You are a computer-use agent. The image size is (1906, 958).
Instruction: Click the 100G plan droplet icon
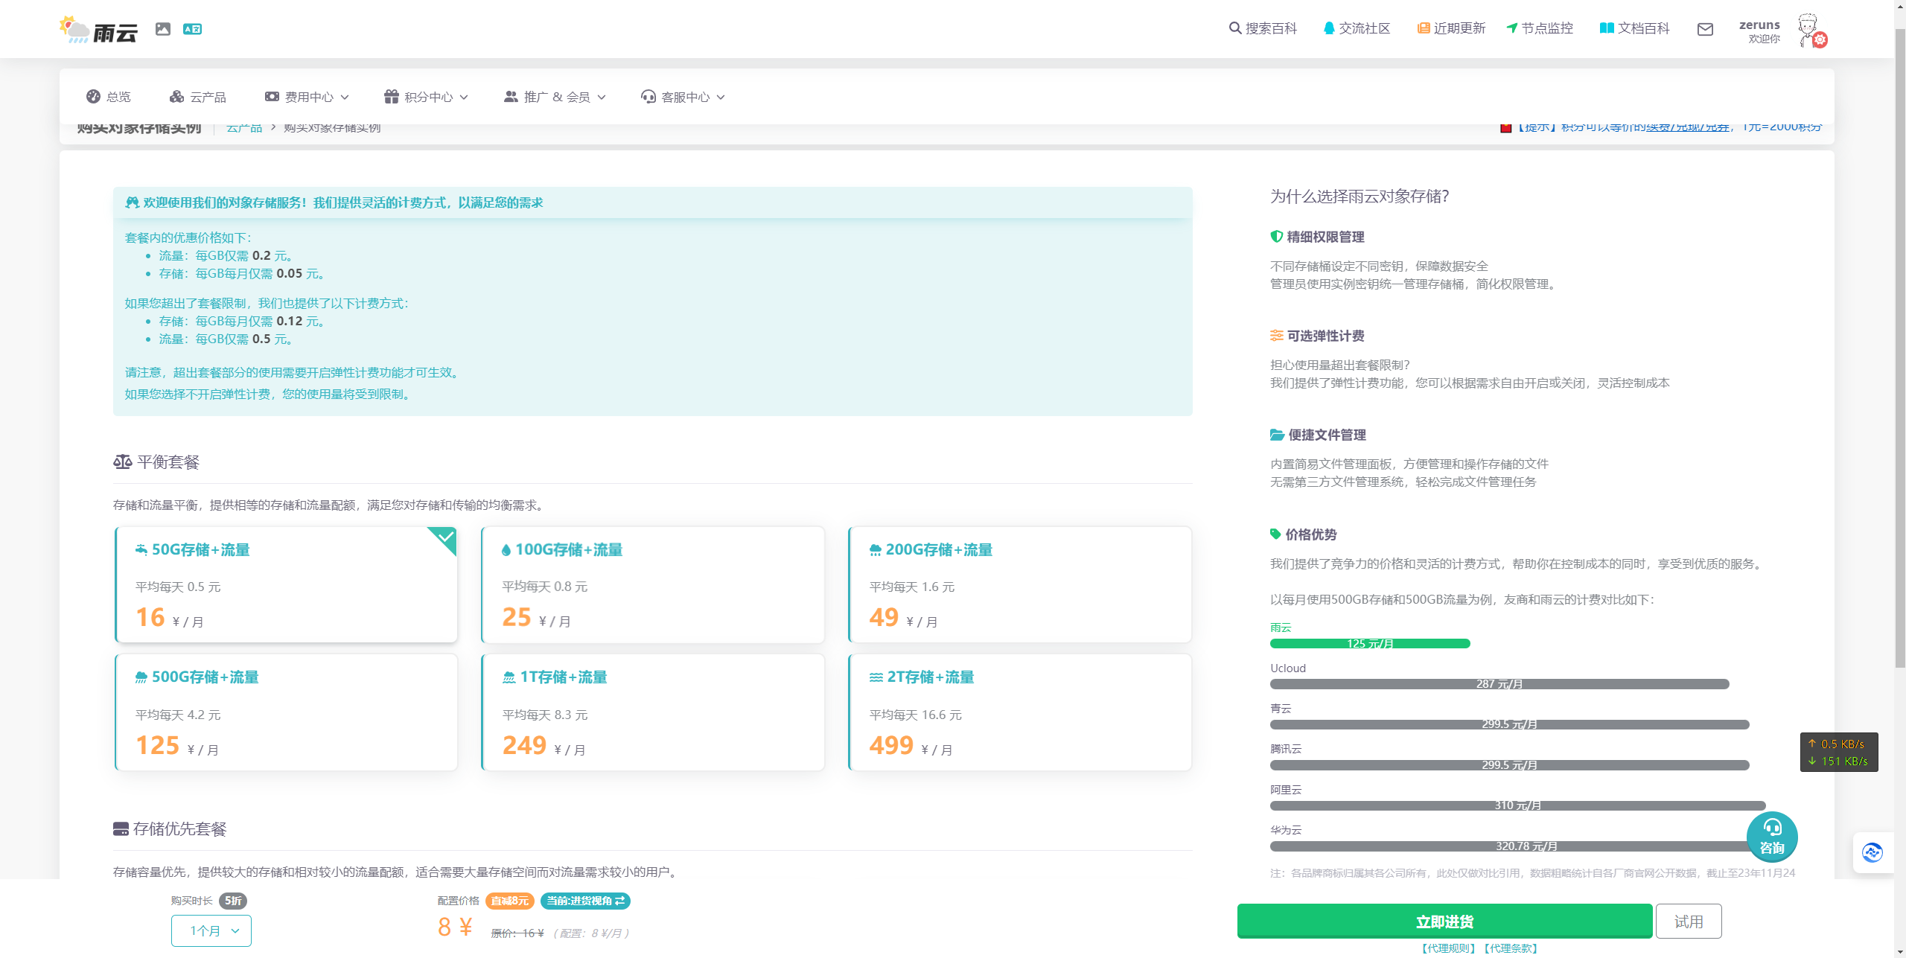[x=506, y=550]
